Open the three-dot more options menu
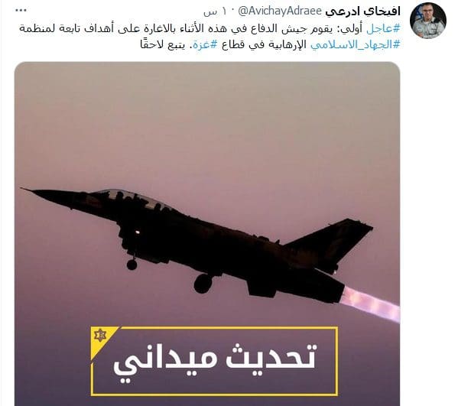This screenshot has width=458, height=406. pos(21,11)
